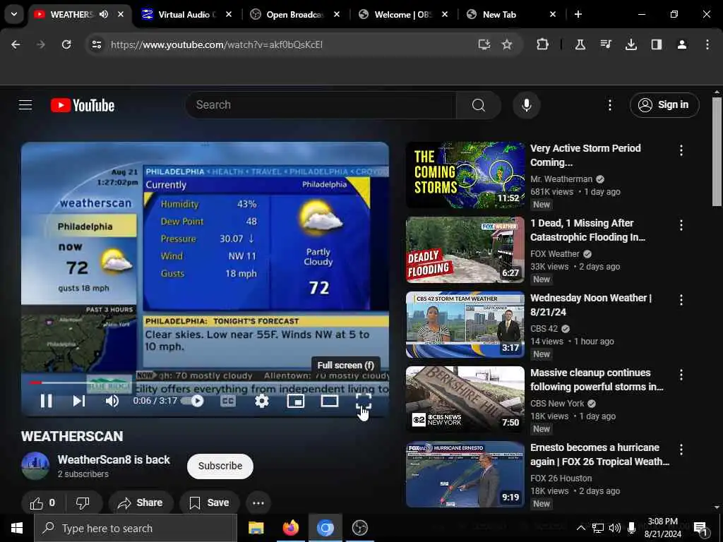The height and width of the screenshot is (542, 723).
Task: Open the WeatherScan8 channel avatar
Action: [35, 466]
